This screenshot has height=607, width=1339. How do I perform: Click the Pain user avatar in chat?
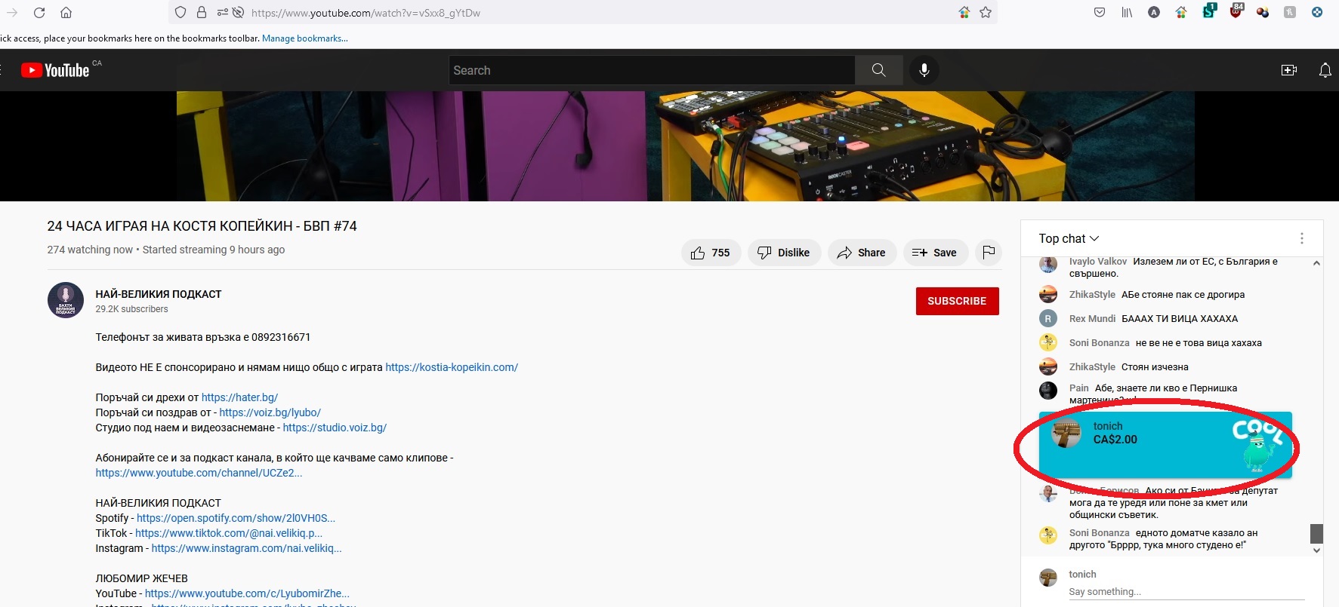pyautogui.click(x=1048, y=391)
